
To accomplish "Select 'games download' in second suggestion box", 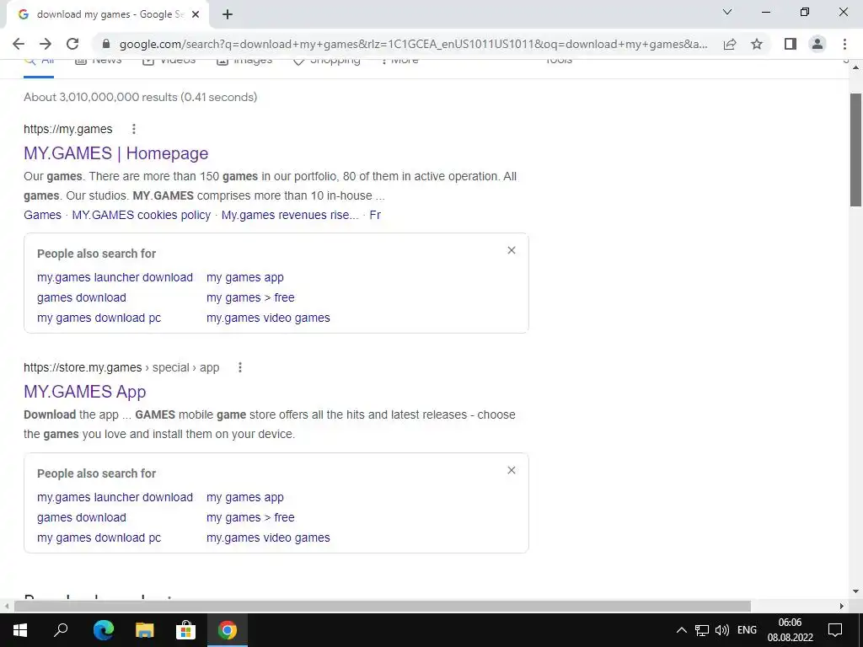I will (82, 518).
